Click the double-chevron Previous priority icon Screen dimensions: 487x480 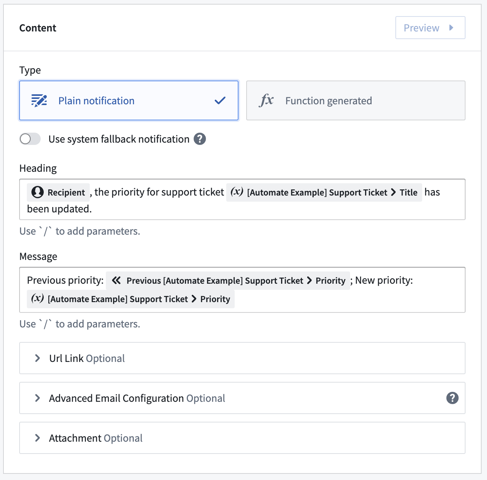[117, 280]
